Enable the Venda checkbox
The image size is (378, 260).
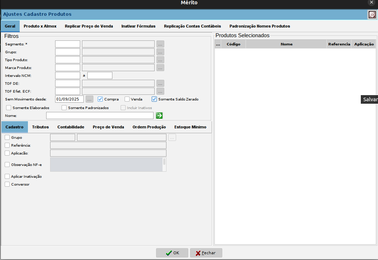point(127,99)
